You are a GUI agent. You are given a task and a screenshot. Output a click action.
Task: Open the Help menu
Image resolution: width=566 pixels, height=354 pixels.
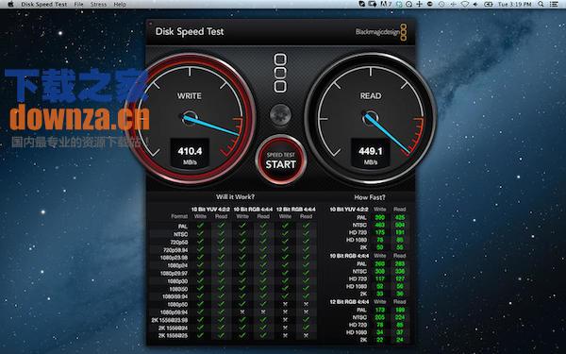coord(120,5)
